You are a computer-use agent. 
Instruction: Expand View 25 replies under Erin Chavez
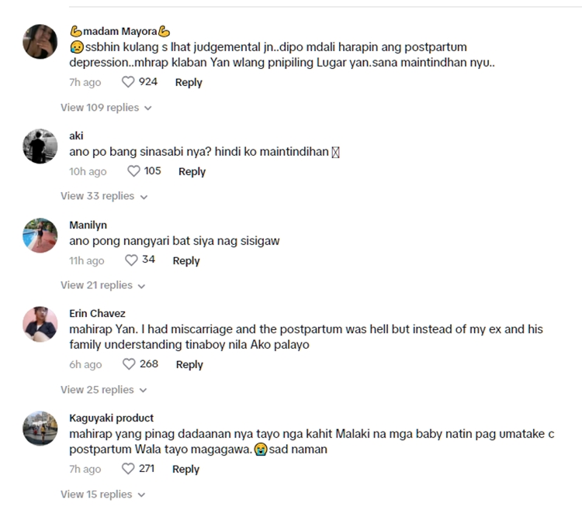(x=104, y=389)
